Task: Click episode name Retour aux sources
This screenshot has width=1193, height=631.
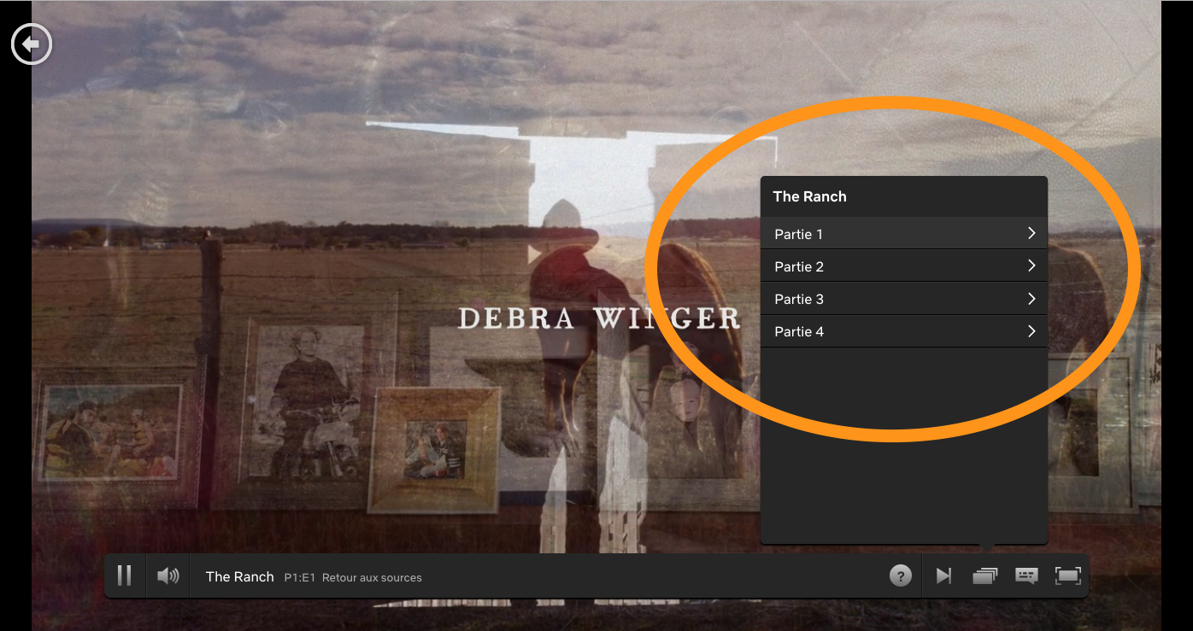Action: click(372, 578)
